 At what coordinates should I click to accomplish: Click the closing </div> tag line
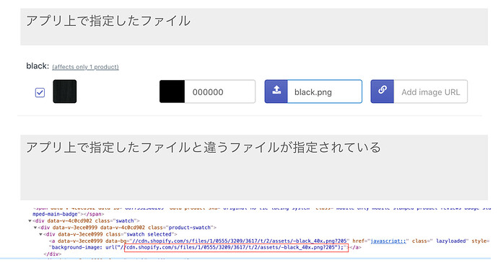[x=53, y=254]
